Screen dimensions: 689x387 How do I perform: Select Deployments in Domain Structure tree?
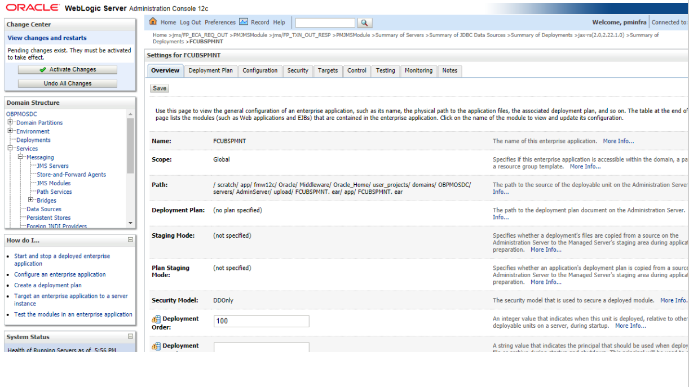33,140
